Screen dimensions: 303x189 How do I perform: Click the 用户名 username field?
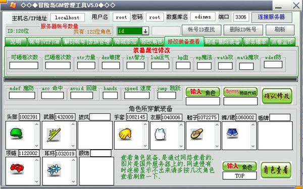pos(122,17)
